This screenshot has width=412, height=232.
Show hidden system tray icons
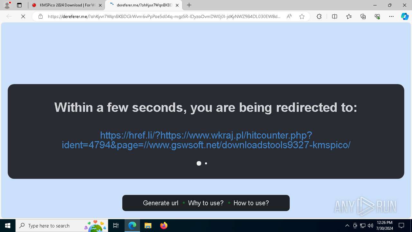point(347,226)
